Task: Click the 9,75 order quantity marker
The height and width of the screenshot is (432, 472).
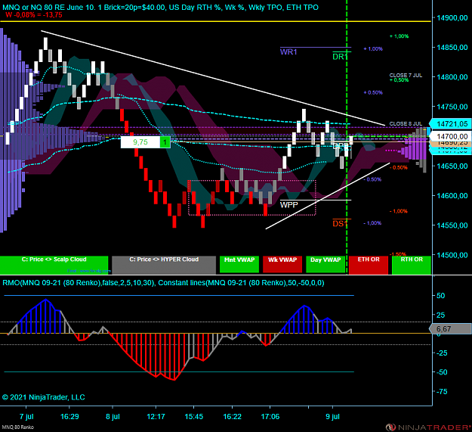Action: pyautogui.click(x=140, y=142)
